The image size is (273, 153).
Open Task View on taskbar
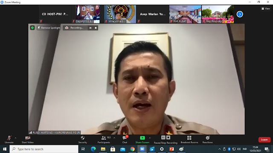pyautogui.click(x=83, y=149)
